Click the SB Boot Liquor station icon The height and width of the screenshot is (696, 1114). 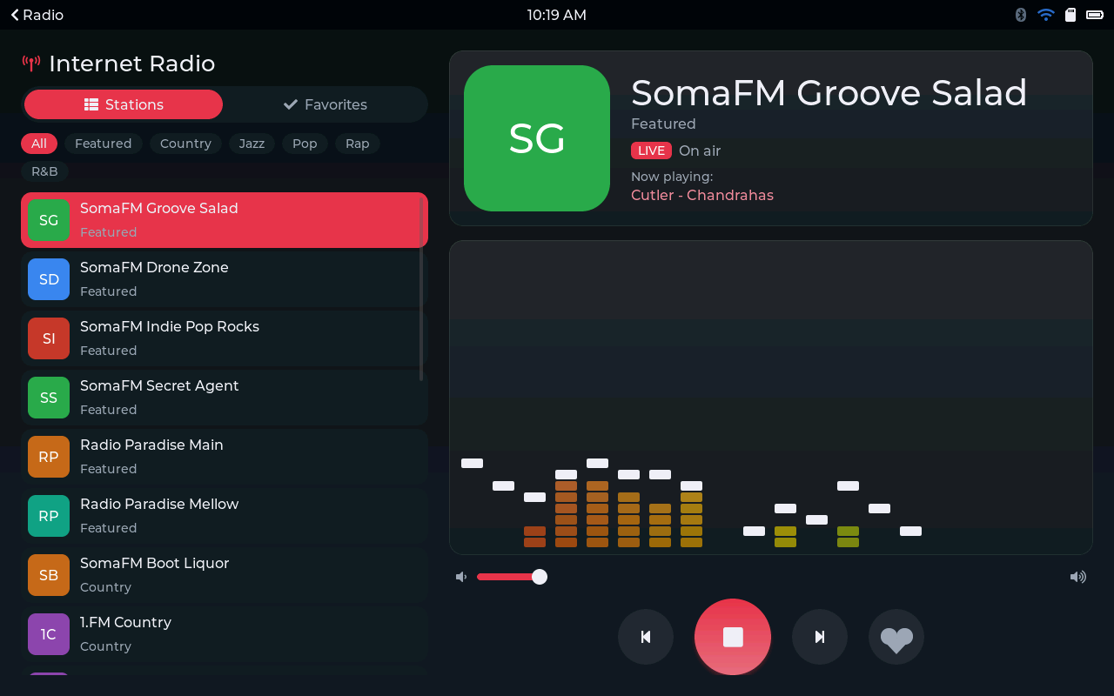pos(49,575)
